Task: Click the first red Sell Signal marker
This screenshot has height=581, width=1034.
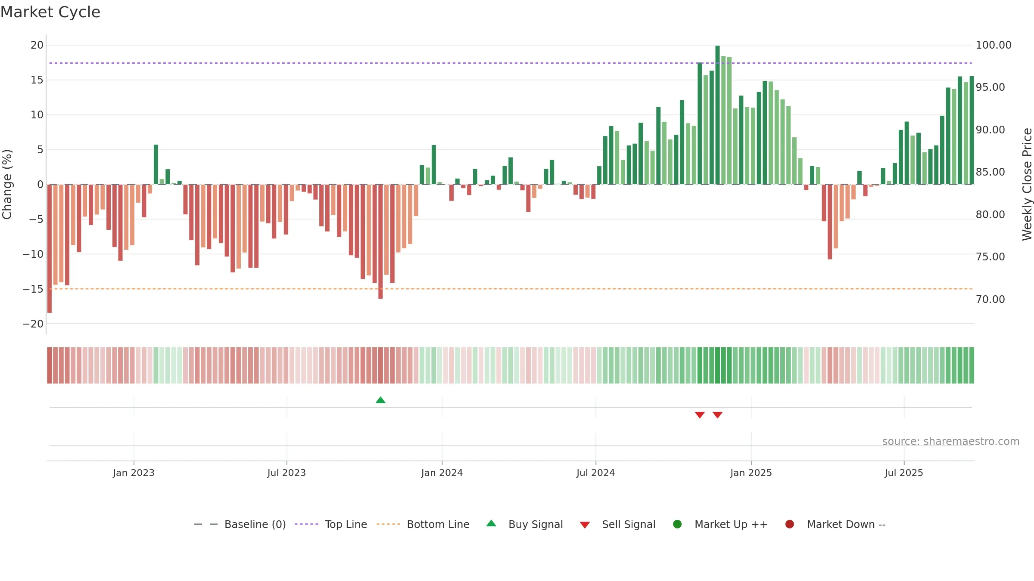Action: click(700, 415)
